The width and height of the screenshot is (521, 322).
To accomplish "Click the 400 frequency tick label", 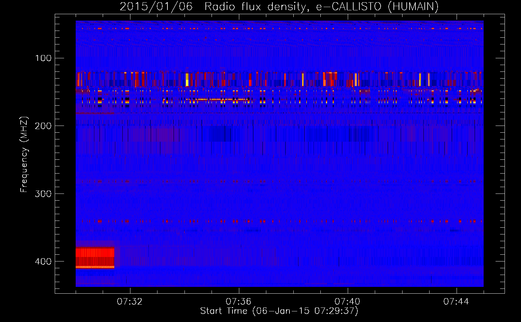I will (43, 261).
